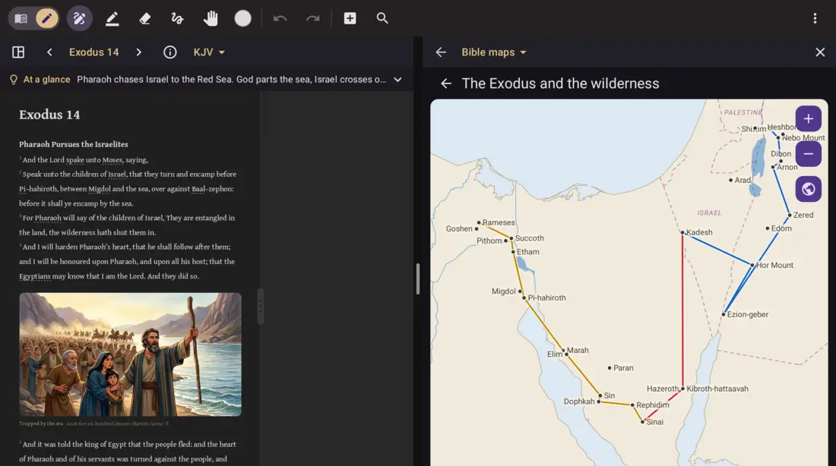The height and width of the screenshot is (466, 836).
Task: Click the Exodus 14 chapter title heading
Action: (49, 115)
